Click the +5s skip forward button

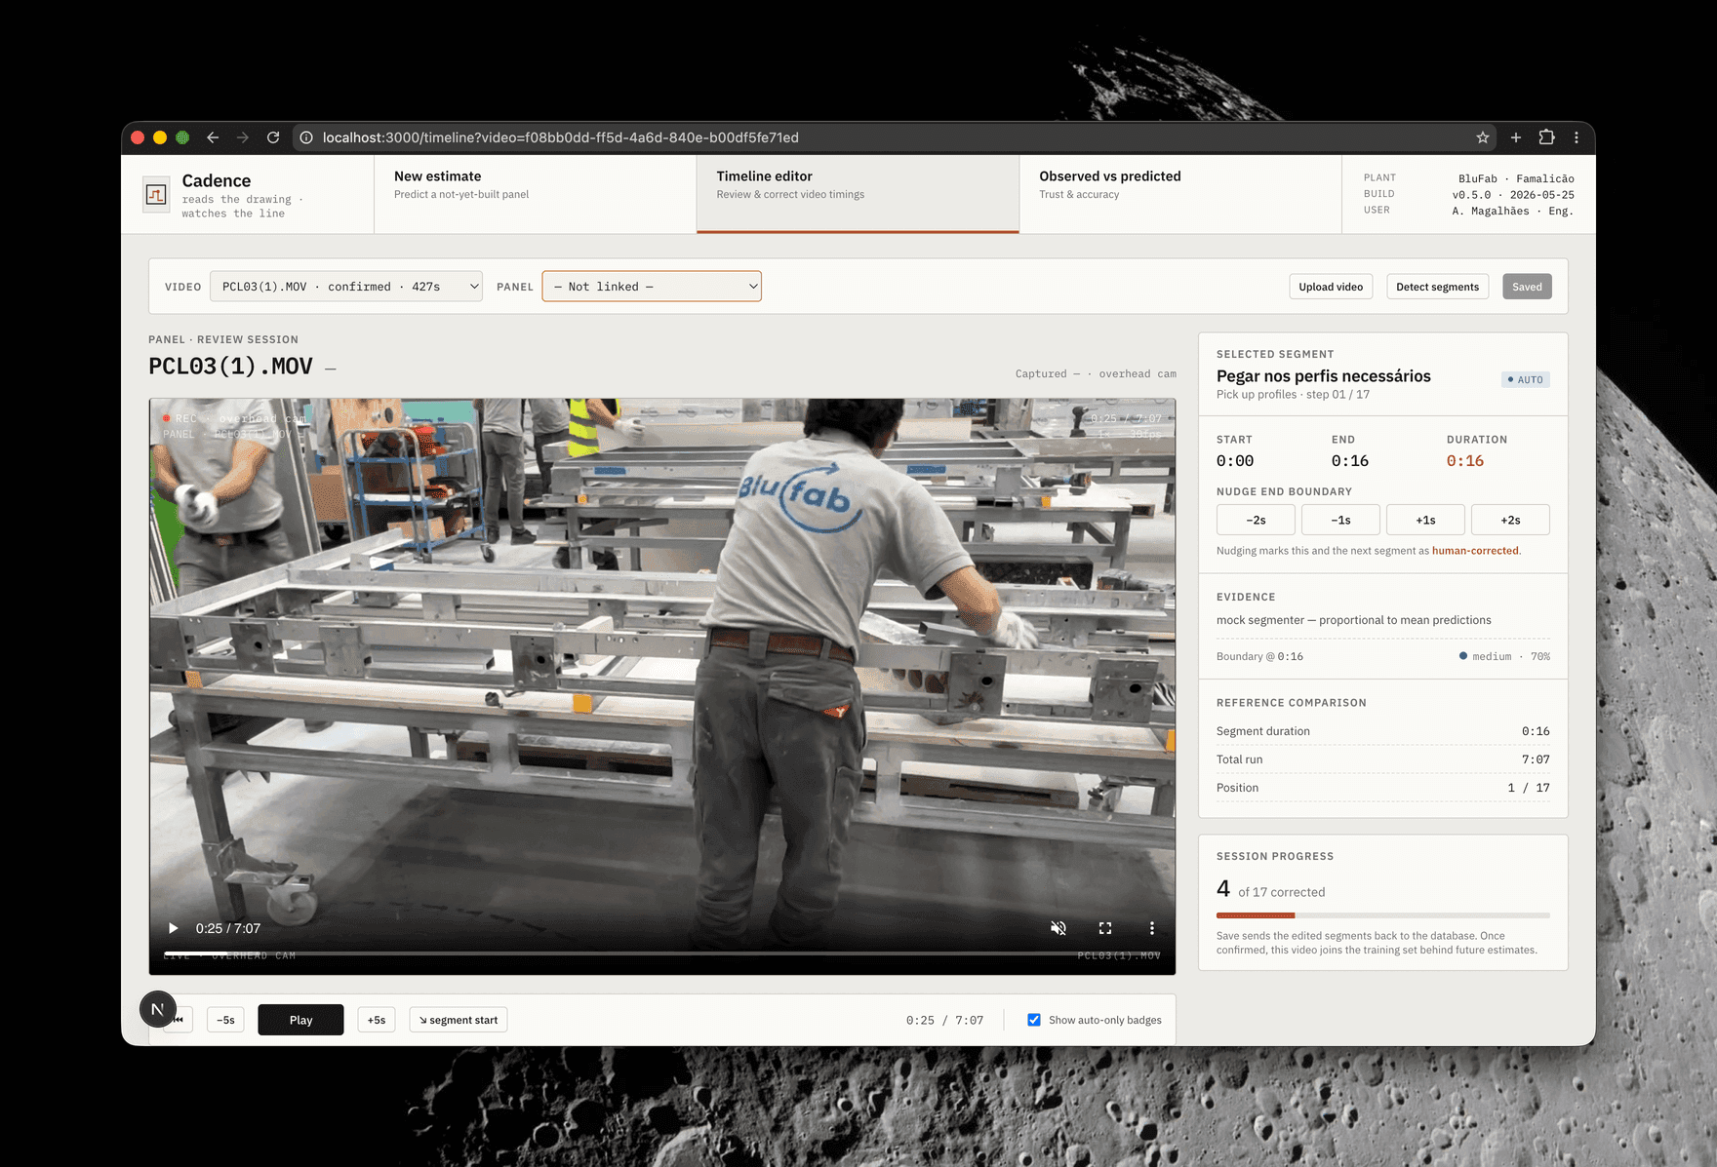coord(377,1020)
